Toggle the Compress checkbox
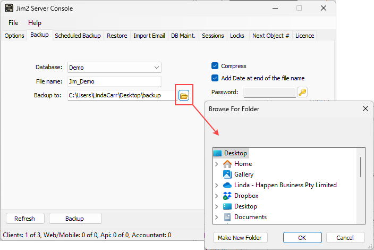Image resolution: width=374 pixels, height=250 pixels. tap(215, 65)
